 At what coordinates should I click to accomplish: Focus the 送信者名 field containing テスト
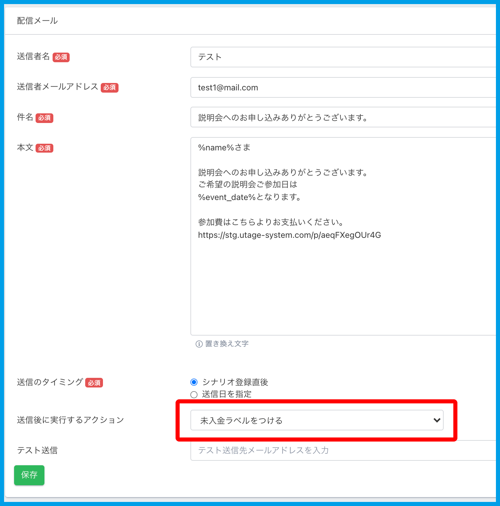click(343, 57)
